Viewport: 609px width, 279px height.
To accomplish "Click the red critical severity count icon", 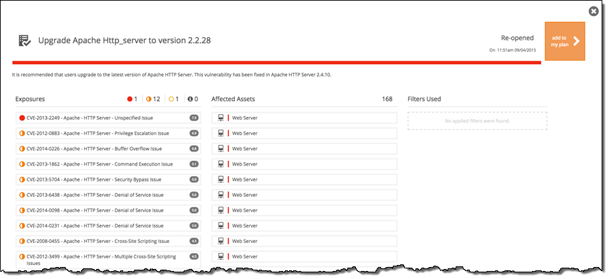I will coord(130,99).
